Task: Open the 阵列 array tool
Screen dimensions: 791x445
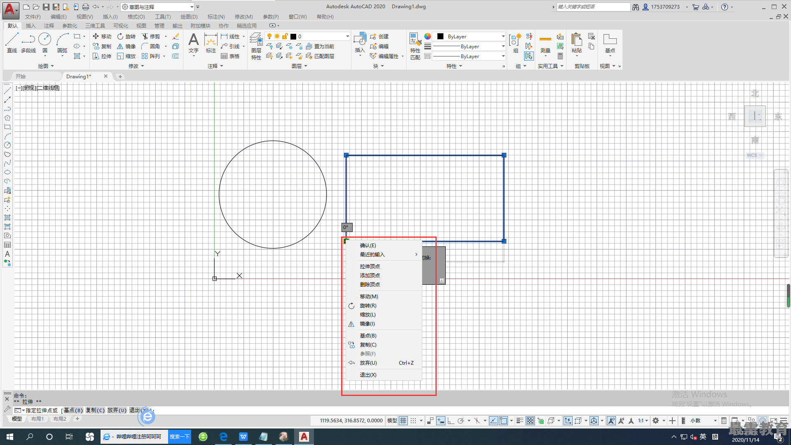Action: pyautogui.click(x=151, y=56)
